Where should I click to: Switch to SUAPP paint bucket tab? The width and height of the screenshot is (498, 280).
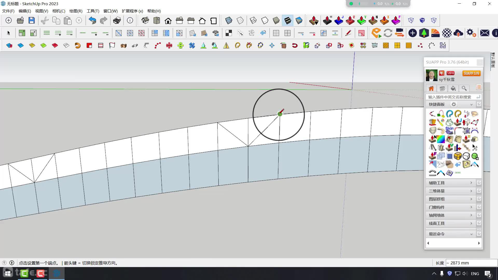point(453,88)
